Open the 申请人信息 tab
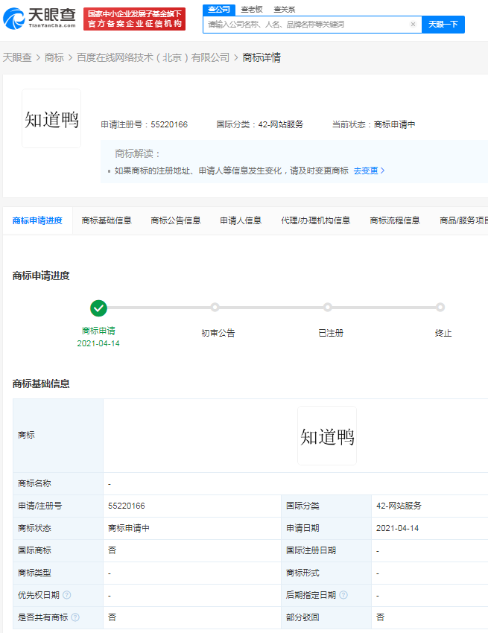The width and height of the screenshot is (488, 633). pos(241,220)
